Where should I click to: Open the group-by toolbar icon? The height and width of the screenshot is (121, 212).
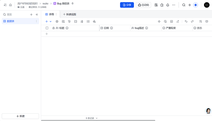76,21
